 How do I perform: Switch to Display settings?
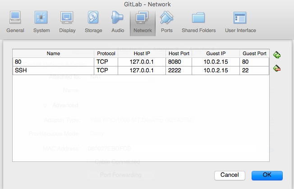click(67, 22)
